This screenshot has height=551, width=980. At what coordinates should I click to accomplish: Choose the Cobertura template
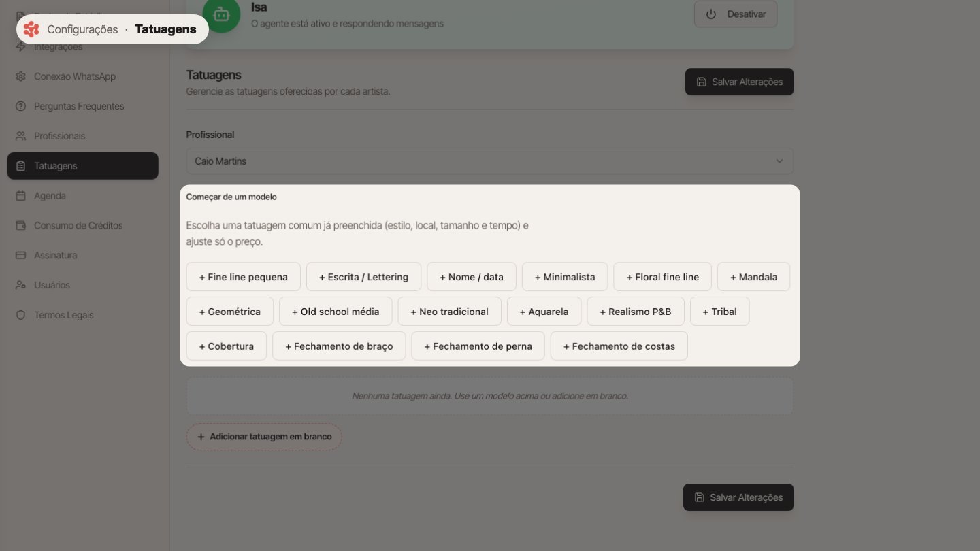coord(227,346)
